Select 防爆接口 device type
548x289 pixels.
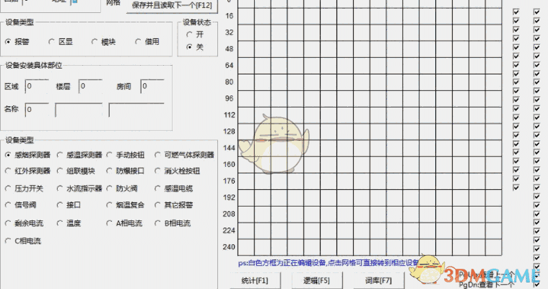tap(126, 171)
